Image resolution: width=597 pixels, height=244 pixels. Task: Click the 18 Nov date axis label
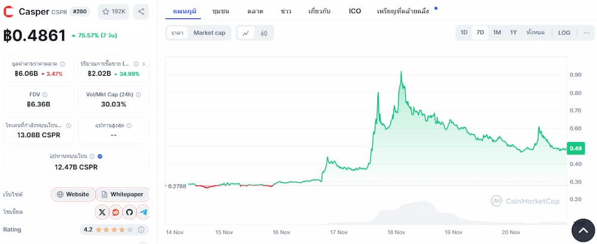pos(396,232)
